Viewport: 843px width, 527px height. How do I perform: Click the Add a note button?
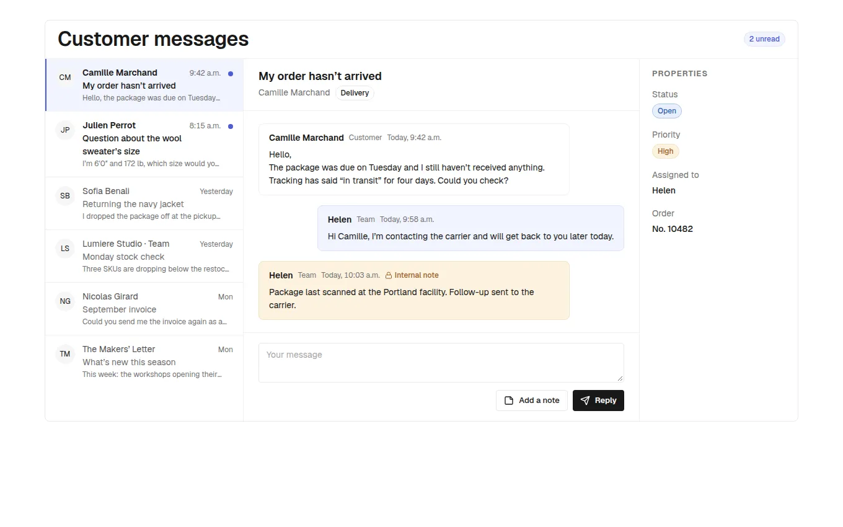coord(532,401)
